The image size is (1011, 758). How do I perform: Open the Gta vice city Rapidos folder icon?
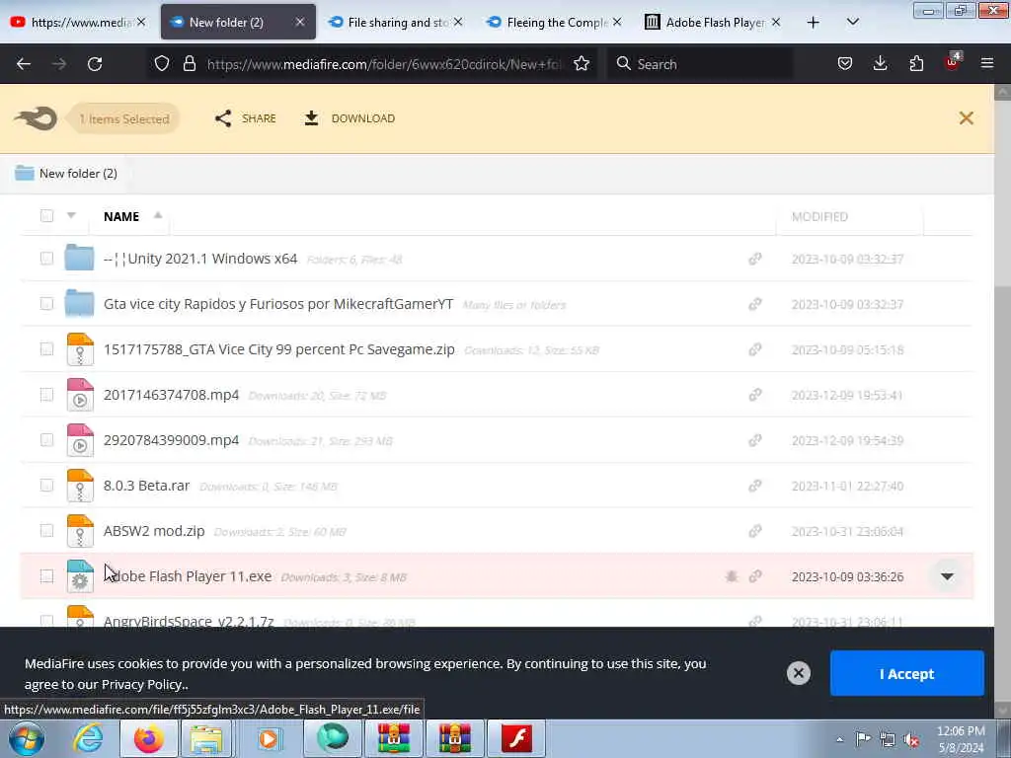click(79, 304)
